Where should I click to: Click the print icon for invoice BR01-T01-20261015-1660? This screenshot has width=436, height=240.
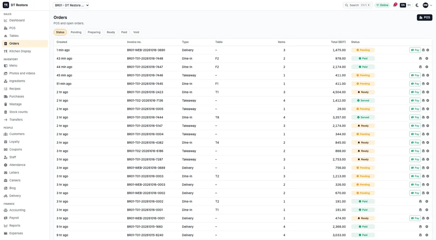(x=420, y=227)
